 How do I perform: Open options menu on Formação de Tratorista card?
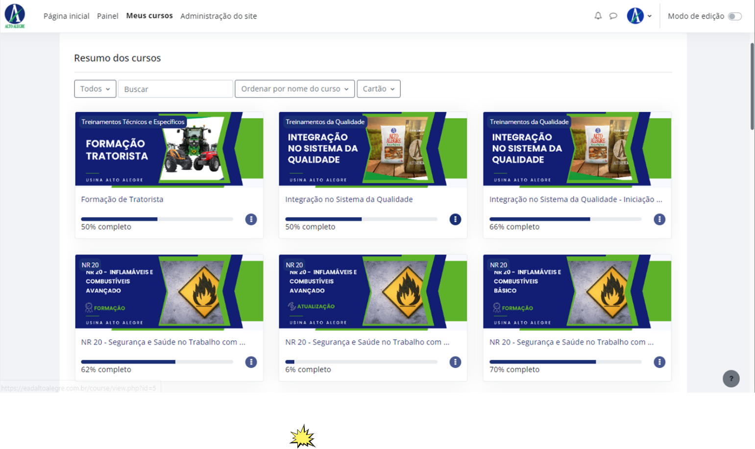coord(251,219)
